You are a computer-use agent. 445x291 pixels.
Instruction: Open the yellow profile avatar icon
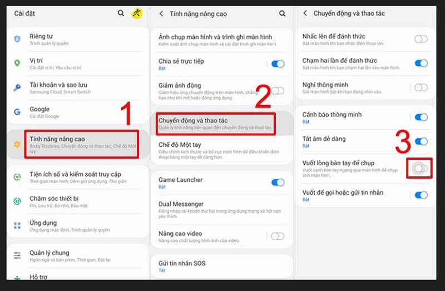point(136,13)
